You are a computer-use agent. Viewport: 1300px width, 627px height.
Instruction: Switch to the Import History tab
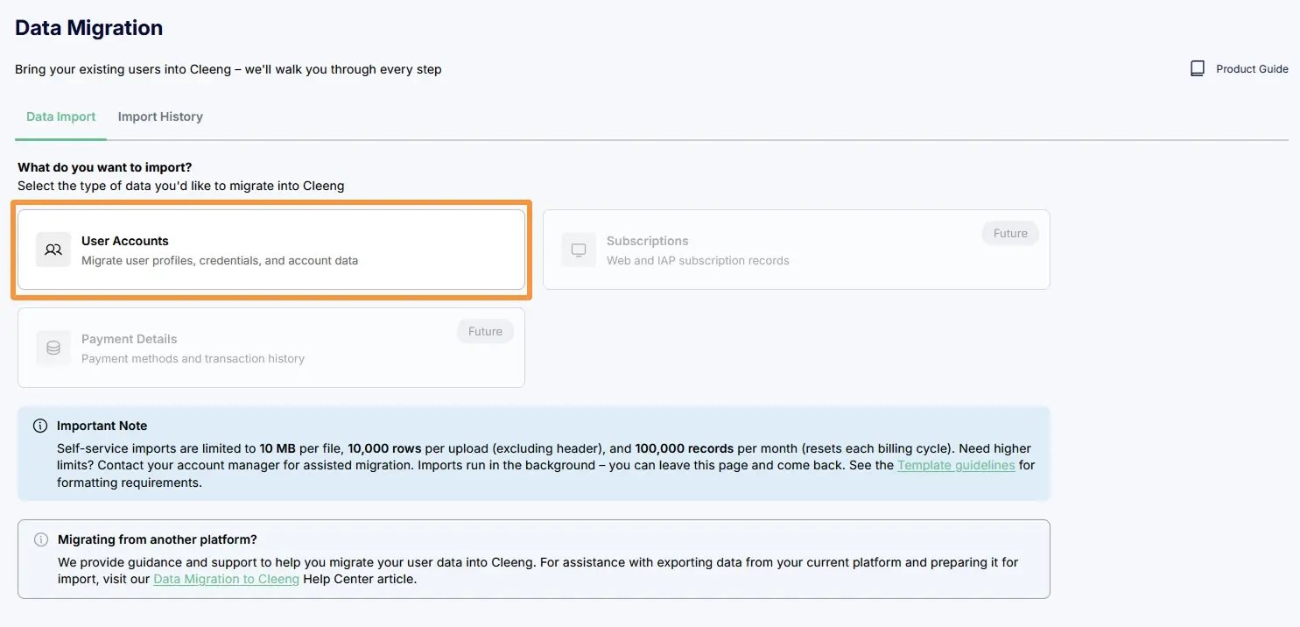[160, 116]
